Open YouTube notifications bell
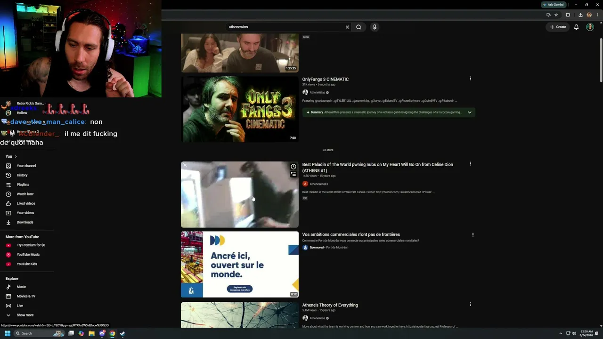 [576, 27]
